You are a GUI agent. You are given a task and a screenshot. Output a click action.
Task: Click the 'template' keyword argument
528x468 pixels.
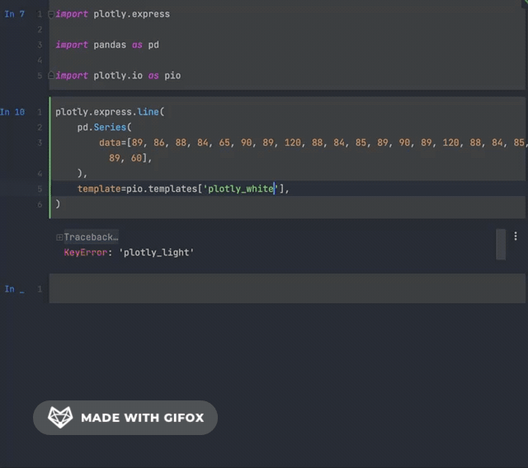point(99,189)
